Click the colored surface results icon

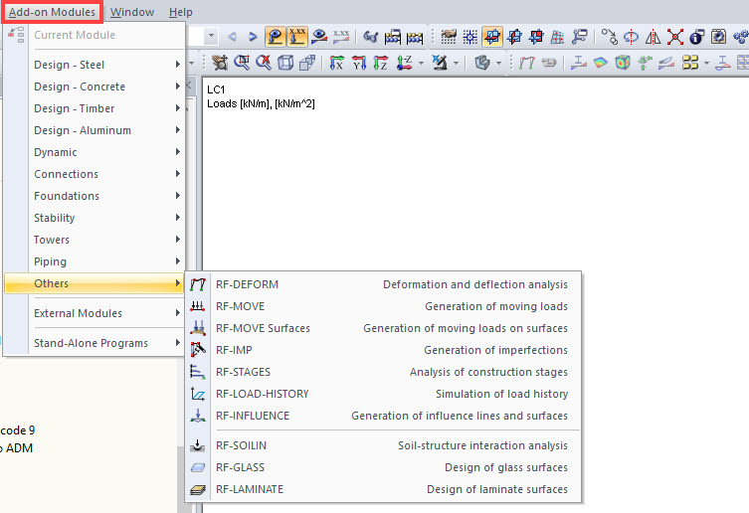(x=601, y=63)
